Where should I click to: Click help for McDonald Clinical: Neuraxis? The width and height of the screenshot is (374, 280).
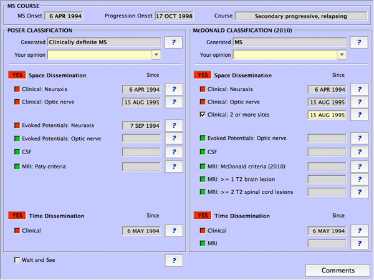pos(360,90)
